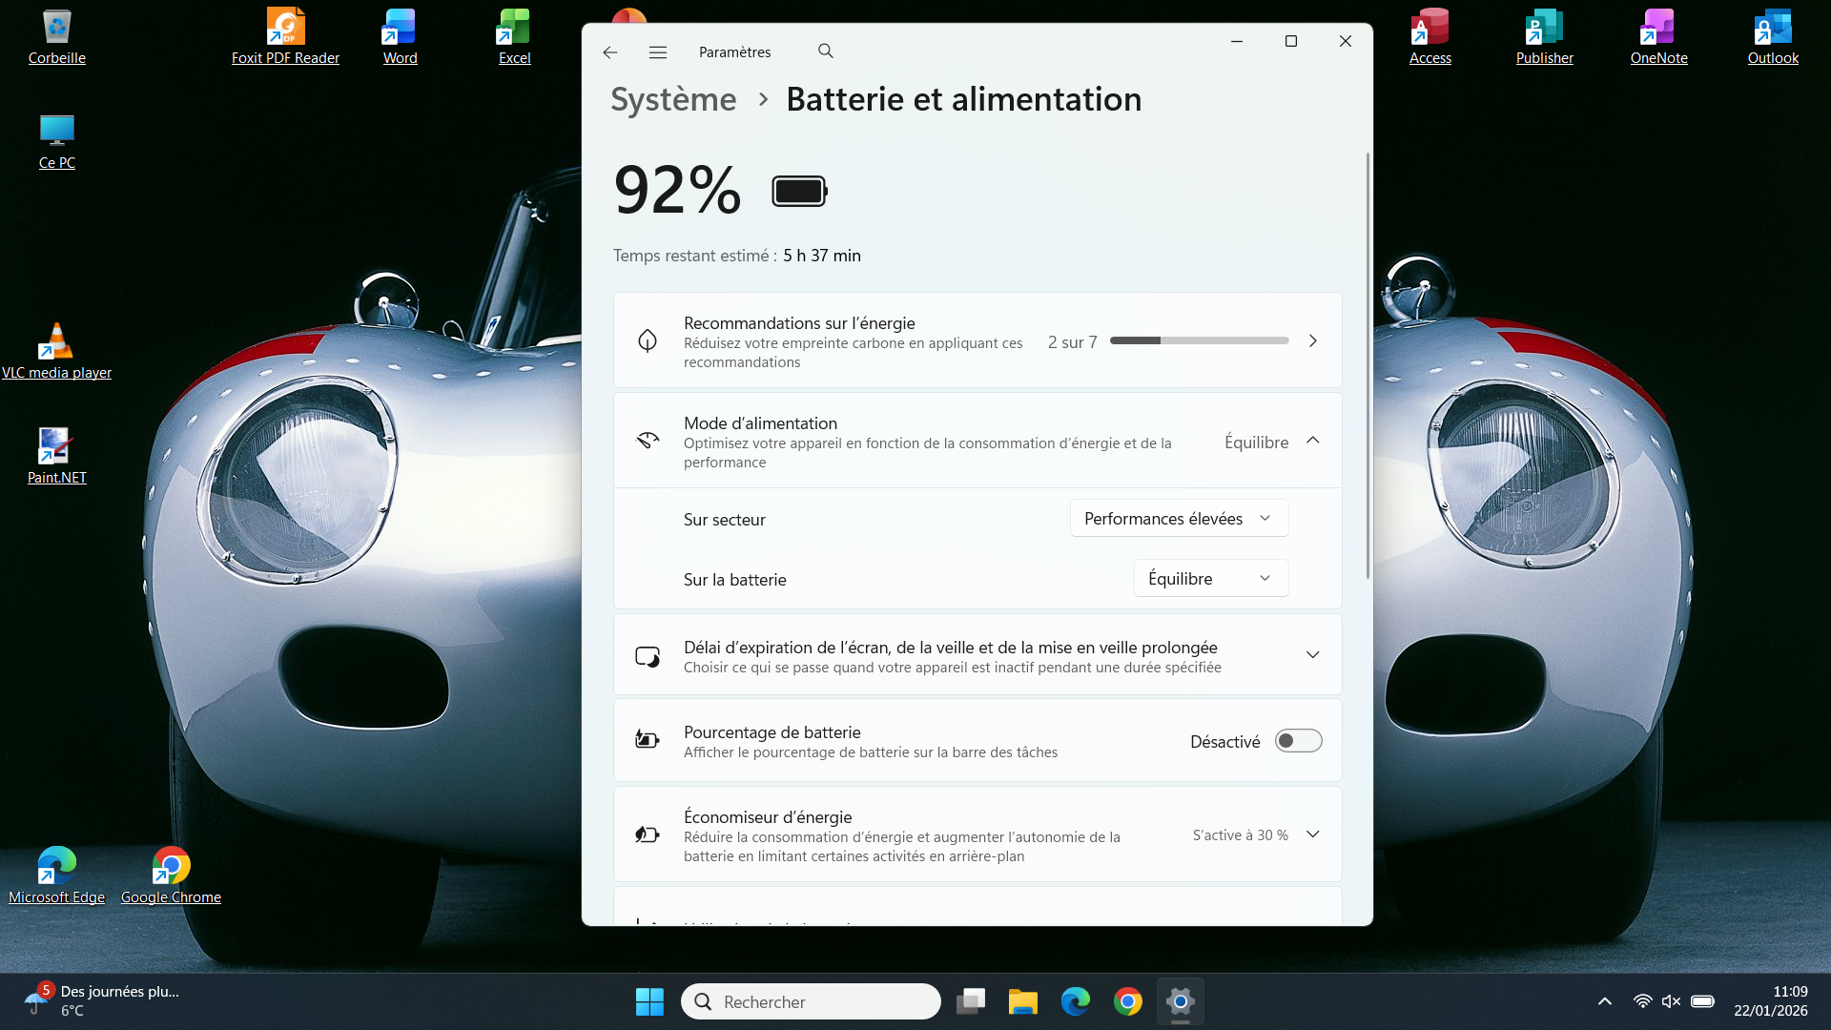Open the Word desktop shortcut

pyautogui.click(x=400, y=37)
